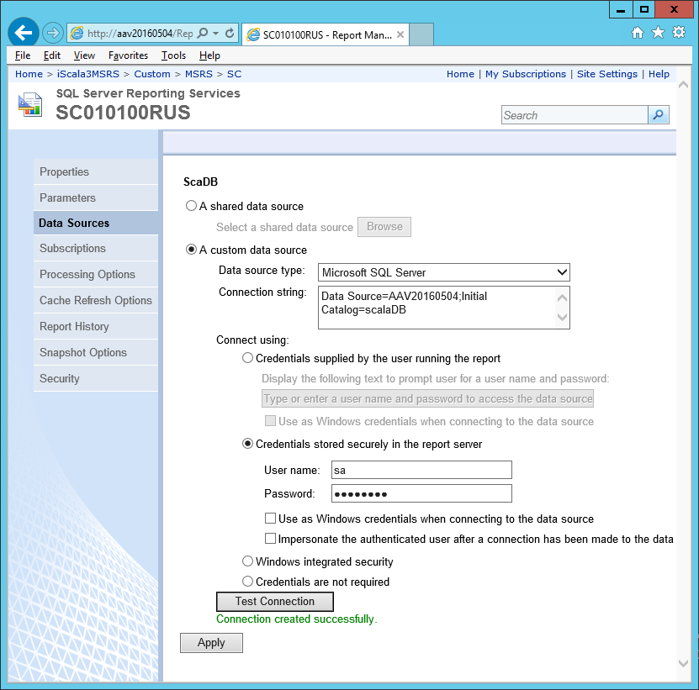Screen dimensions: 699x690
Task: Click the browser Forward arrow button
Action: (x=53, y=33)
